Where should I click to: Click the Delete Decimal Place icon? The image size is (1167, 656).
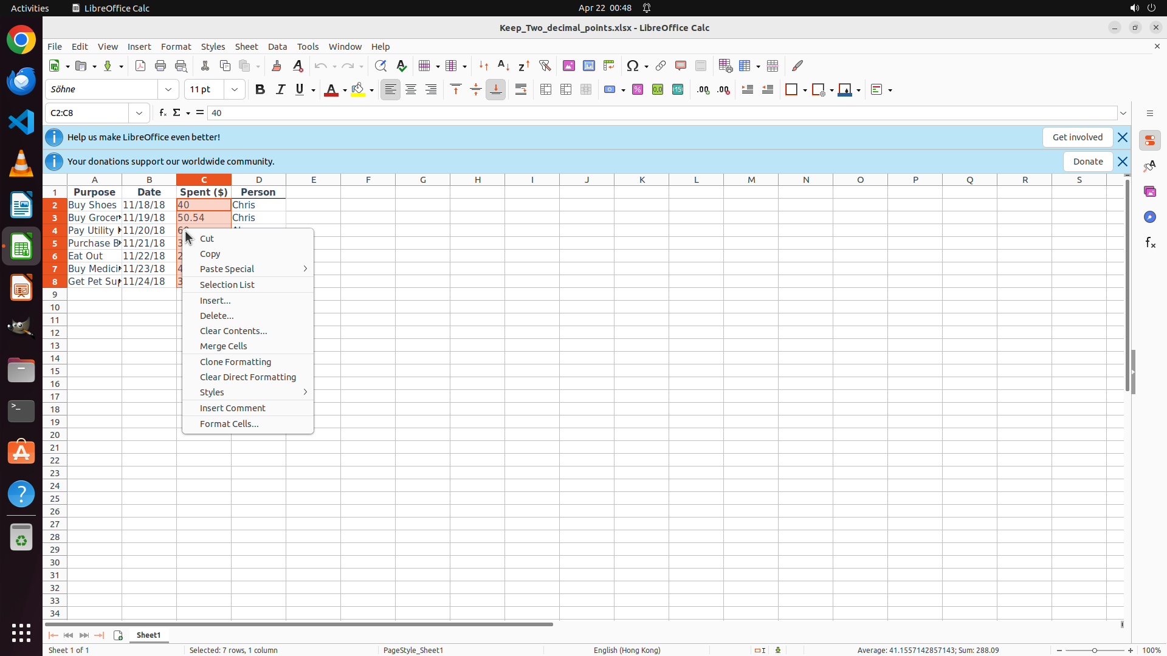point(723,90)
